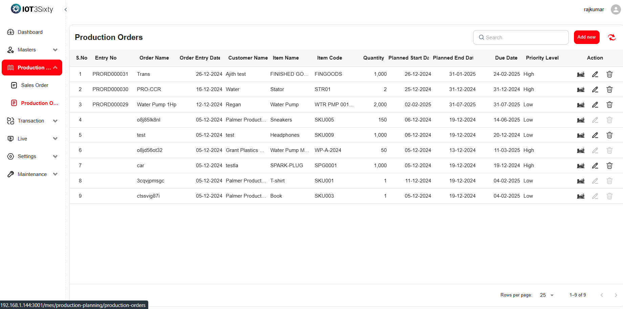Open the Dashboard menu item
Viewport: 623px width, 309px height.
coord(30,32)
